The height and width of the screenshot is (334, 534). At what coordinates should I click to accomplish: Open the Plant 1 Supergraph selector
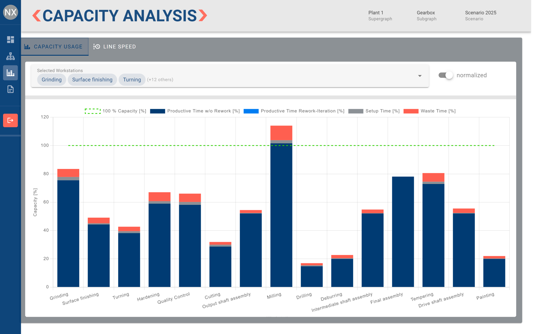[380, 16]
